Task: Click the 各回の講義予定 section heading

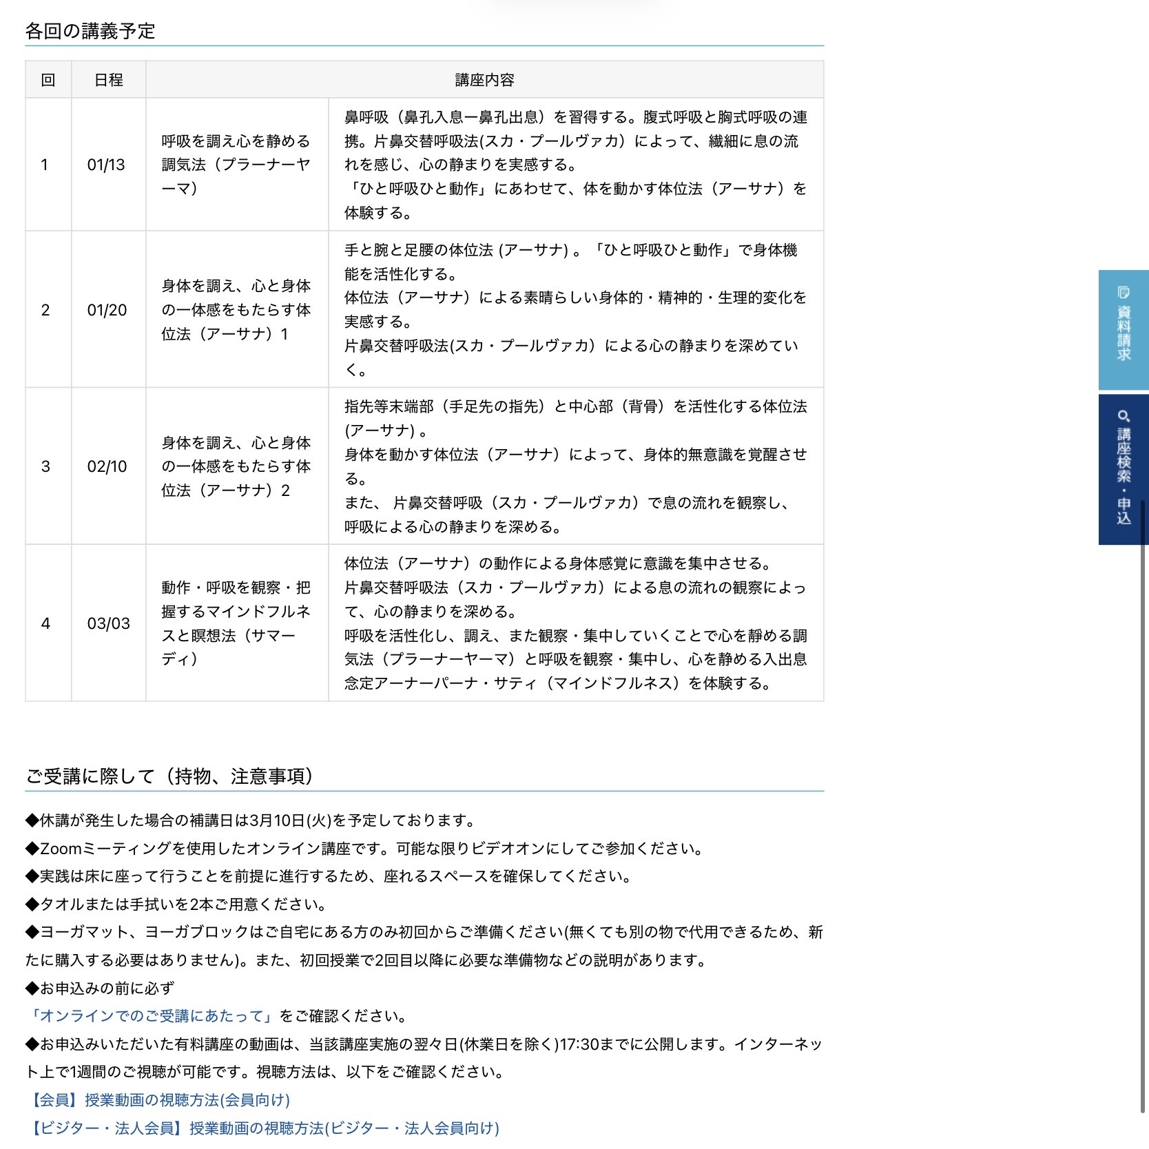Action: [90, 31]
